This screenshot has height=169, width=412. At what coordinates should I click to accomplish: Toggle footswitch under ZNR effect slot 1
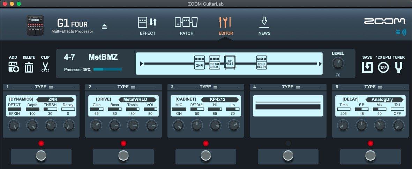(x=41, y=156)
